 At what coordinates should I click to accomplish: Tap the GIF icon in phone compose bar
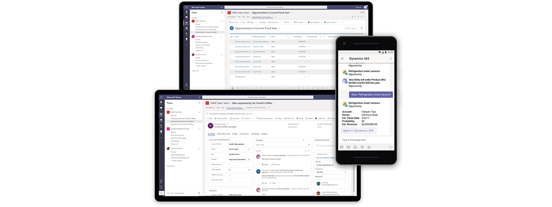tap(349, 147)
